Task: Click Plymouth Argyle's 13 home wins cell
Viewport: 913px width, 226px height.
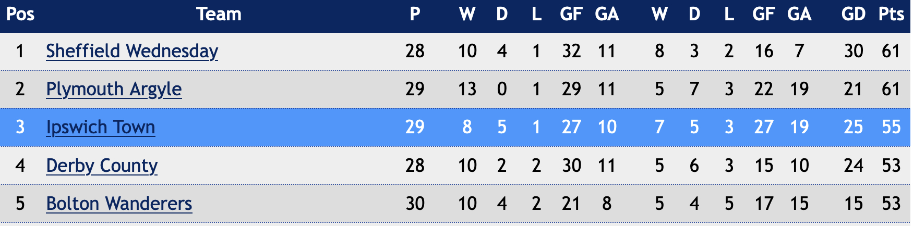Action: (467, 89)
